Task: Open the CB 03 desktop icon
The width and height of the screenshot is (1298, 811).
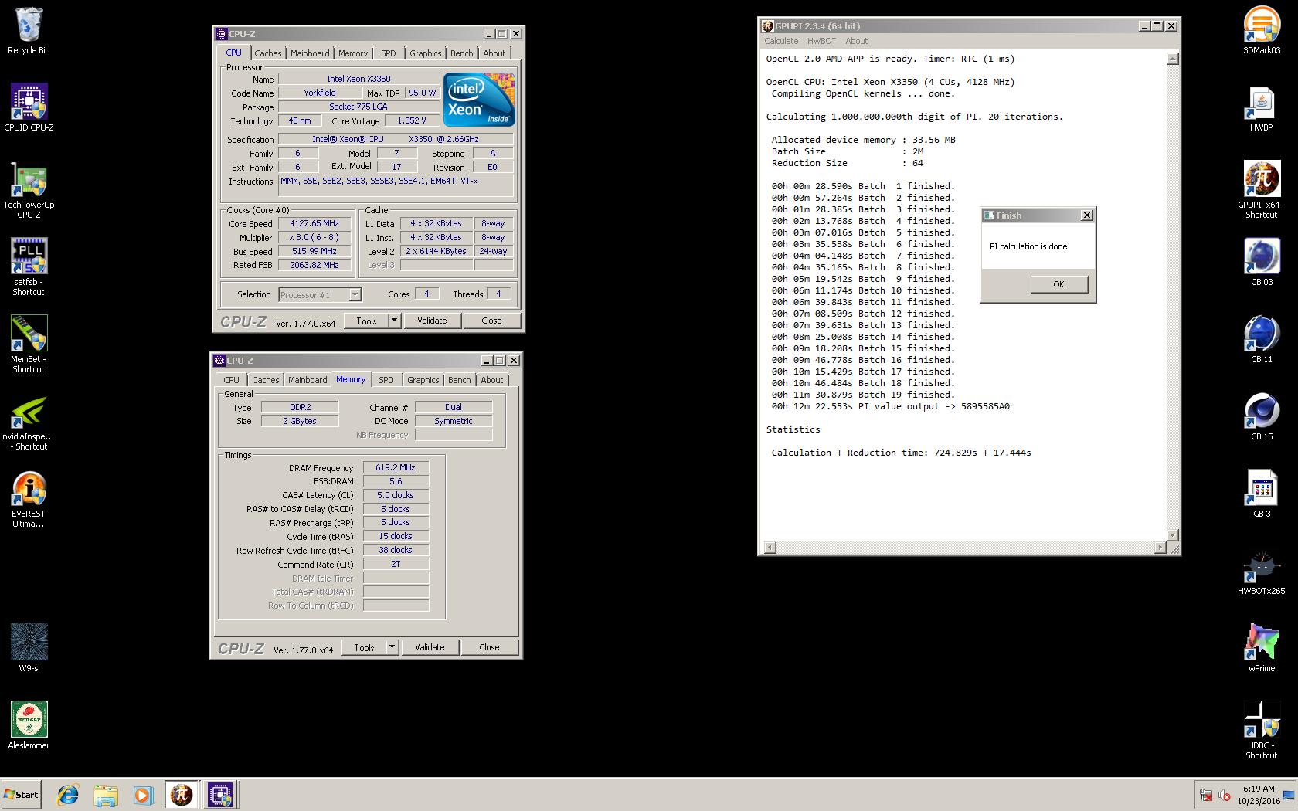Action: click(x=1262, y=262)
